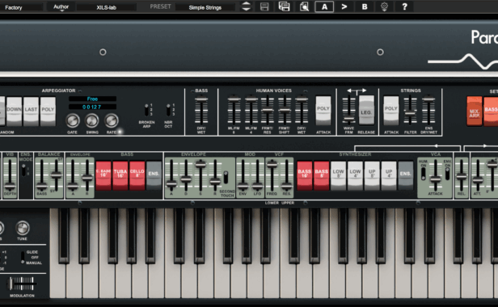Click the Strings FILTER slider
The image size is (498, 307).
click(410, 110)
